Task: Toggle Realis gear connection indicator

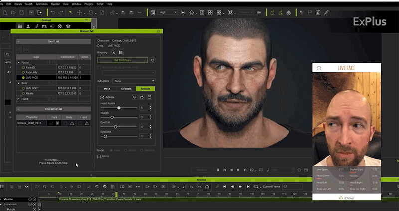Action: click(x=23, y=93)
